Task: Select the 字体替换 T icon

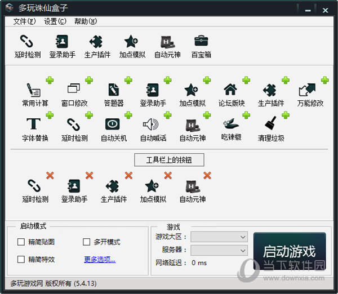Action: click(x=35, y=130)
